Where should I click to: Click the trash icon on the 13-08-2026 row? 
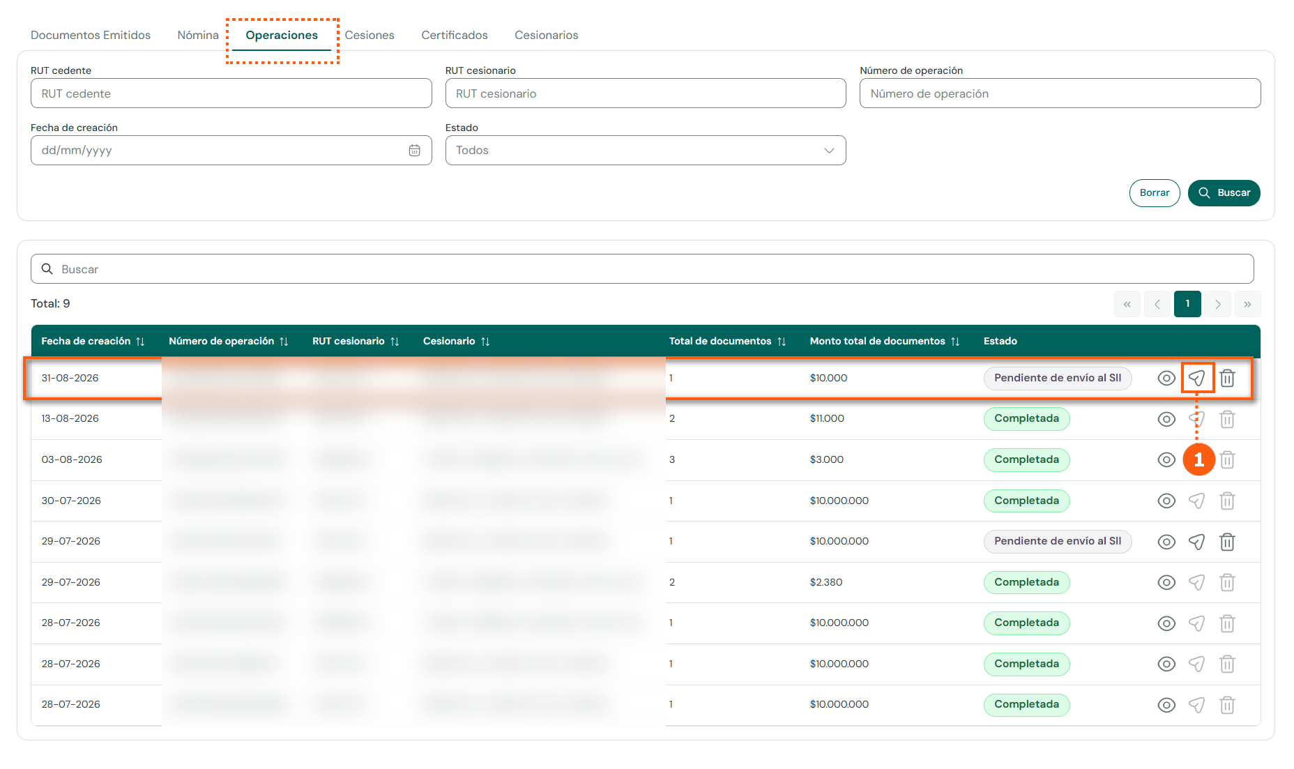click(x=1228, y=419)
